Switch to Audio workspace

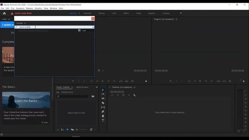(139, 13)
